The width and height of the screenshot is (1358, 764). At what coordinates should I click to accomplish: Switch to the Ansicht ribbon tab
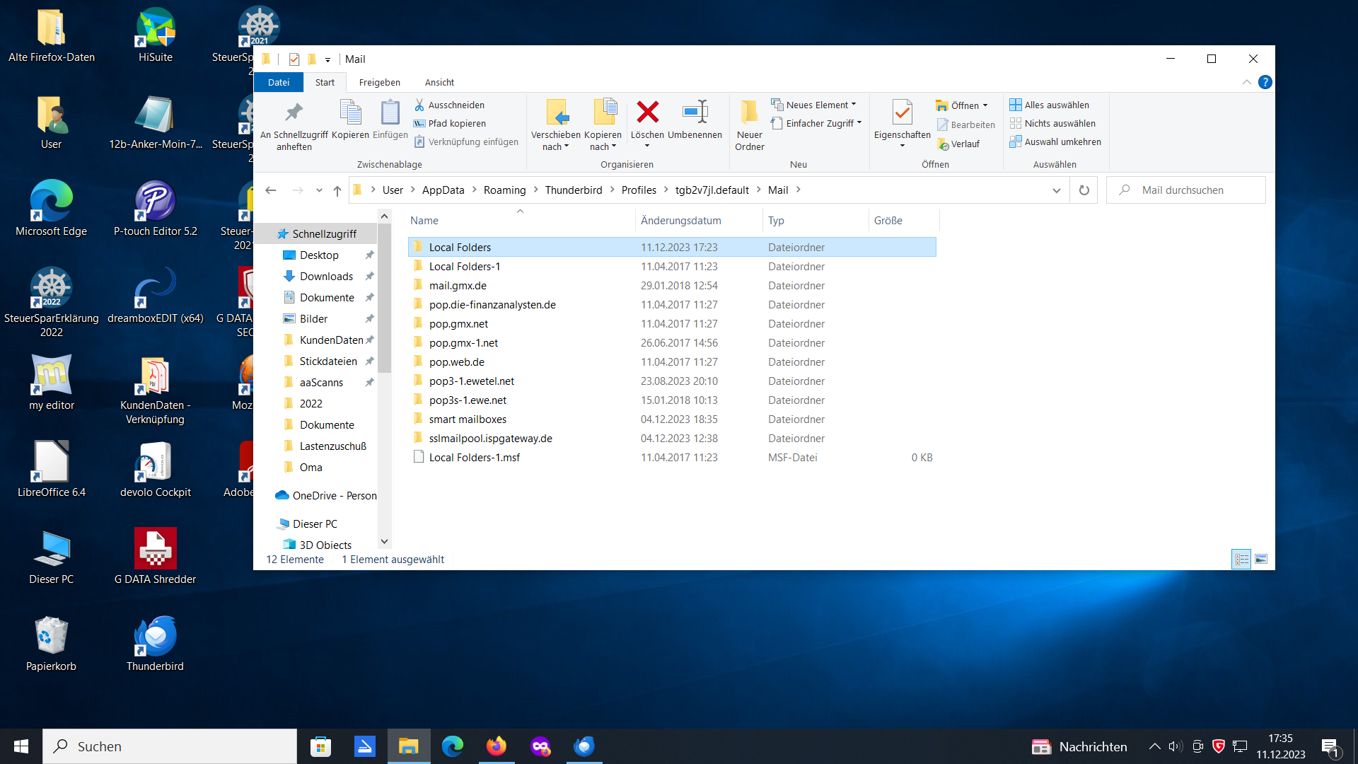[439, 83]
